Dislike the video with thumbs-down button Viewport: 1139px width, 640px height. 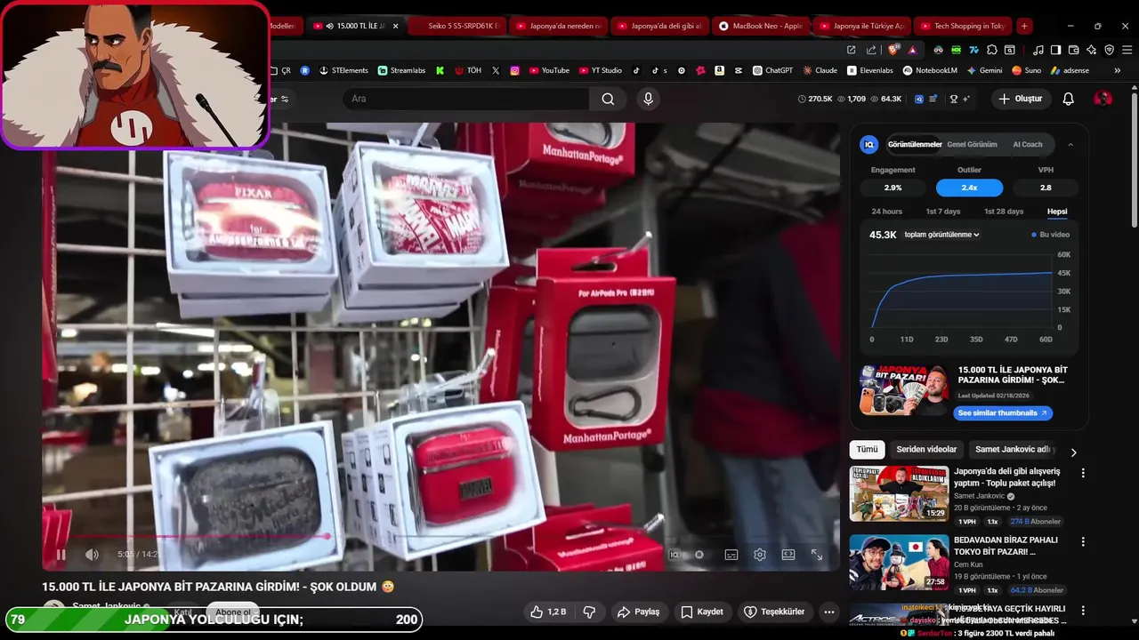click(588, 612)
